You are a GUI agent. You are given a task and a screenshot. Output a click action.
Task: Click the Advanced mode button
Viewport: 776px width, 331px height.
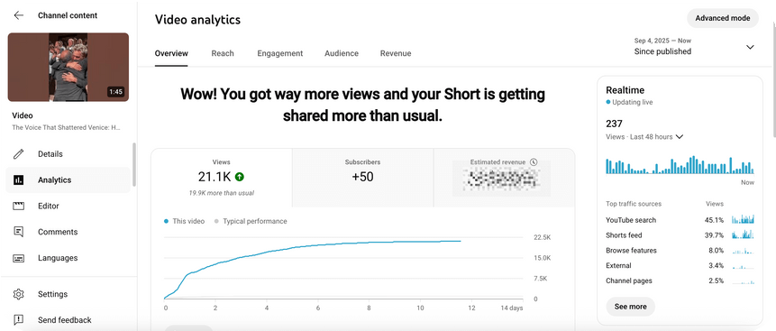point(723,18)
